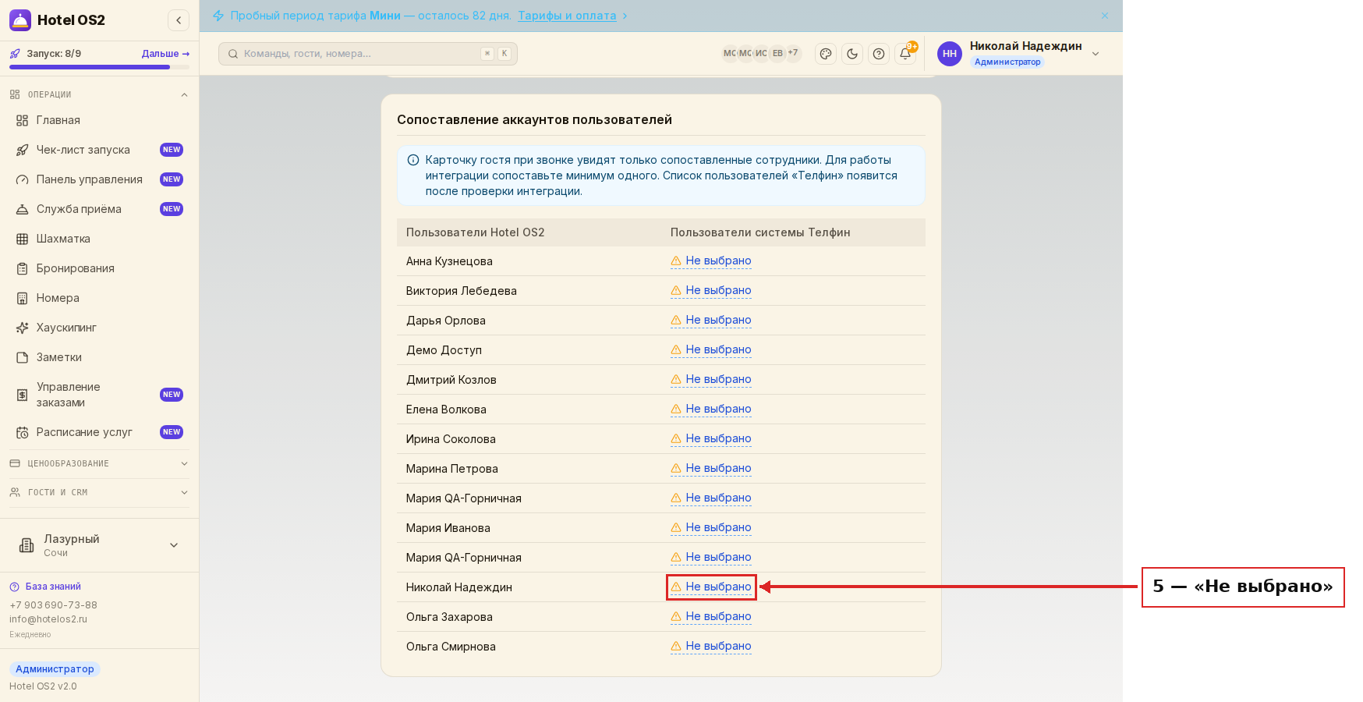This screenshot has width=1363, height=702.
Task: Open Расписание услуг page
Action: tap(100, 432)
